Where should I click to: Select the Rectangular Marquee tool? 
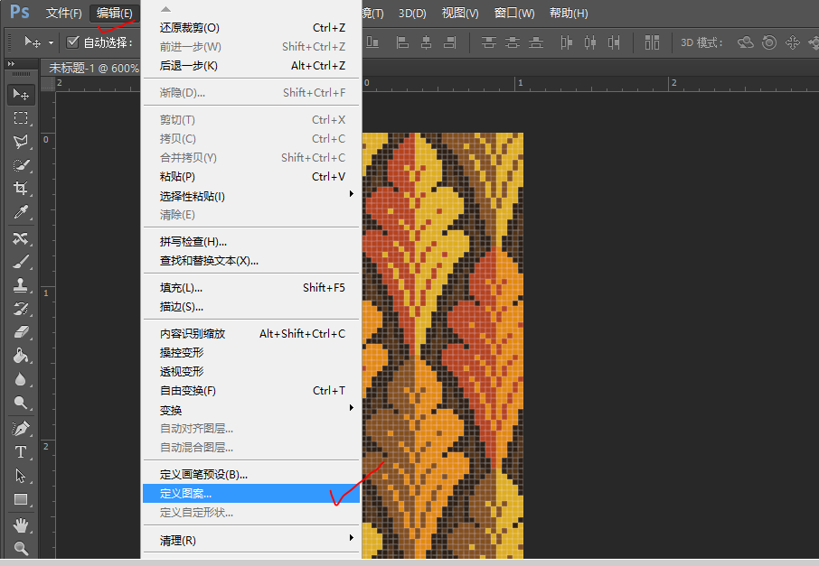(21, 118)
